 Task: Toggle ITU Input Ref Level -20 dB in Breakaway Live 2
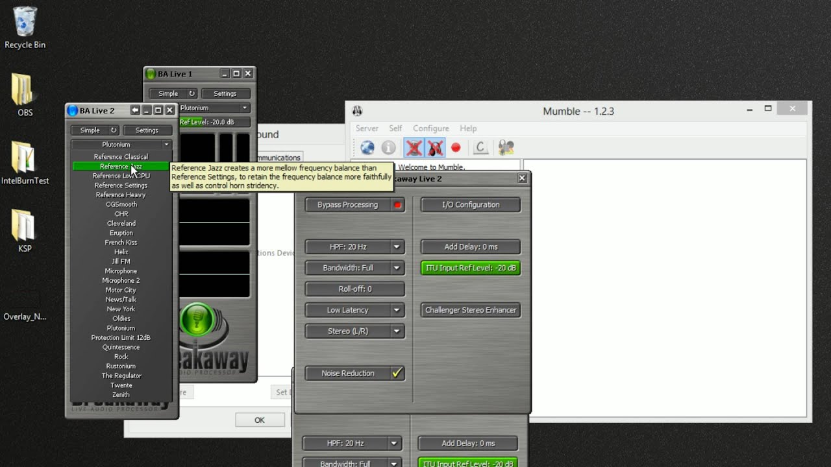(x=471, y=268)
